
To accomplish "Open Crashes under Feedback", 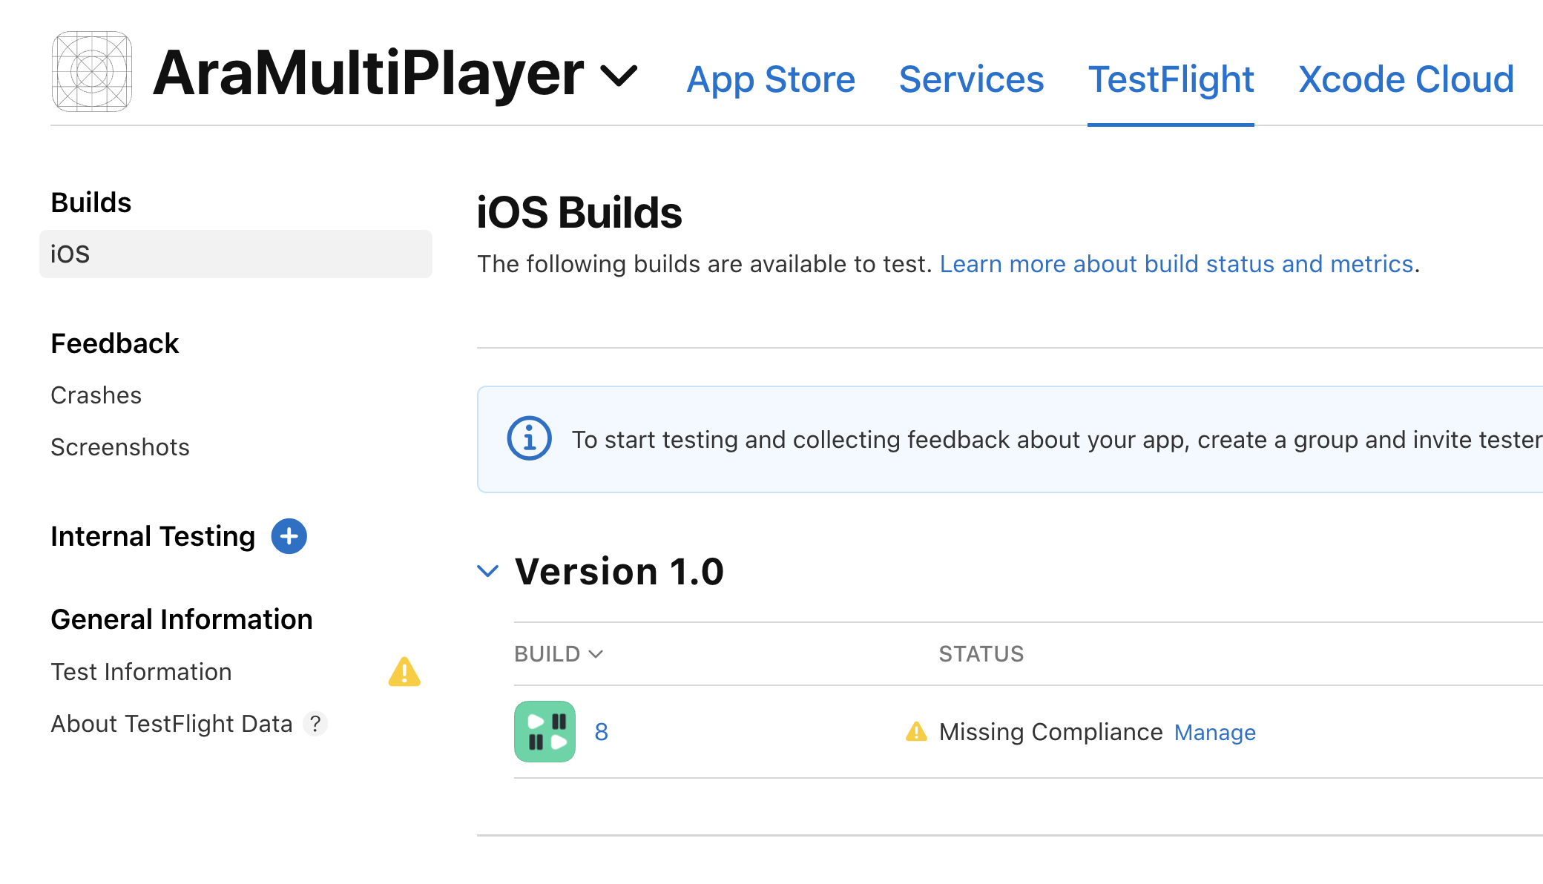I will [96, 395].
